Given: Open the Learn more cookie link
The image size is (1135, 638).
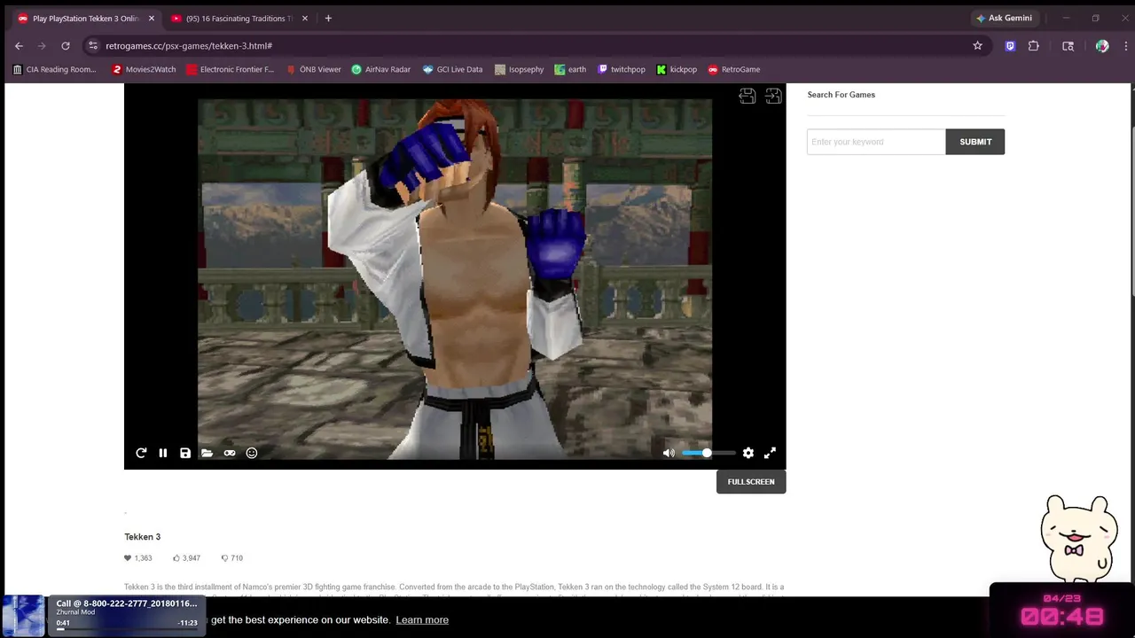Looking at the screenshot, I should click(x=422, y=619).
